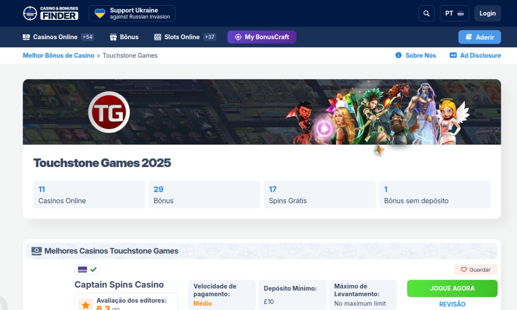This screenshot has height=310, width=517.
Task: Go to the Melhor Bônus de Casino breadcrumb
Action: coord(59,55)
